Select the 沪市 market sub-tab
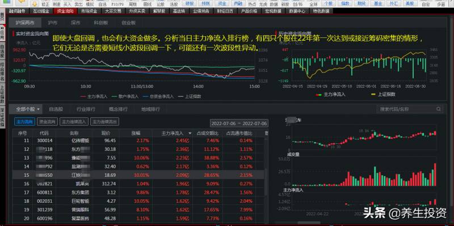This screenshot has width=454, height=226. (x=53, y=23)
